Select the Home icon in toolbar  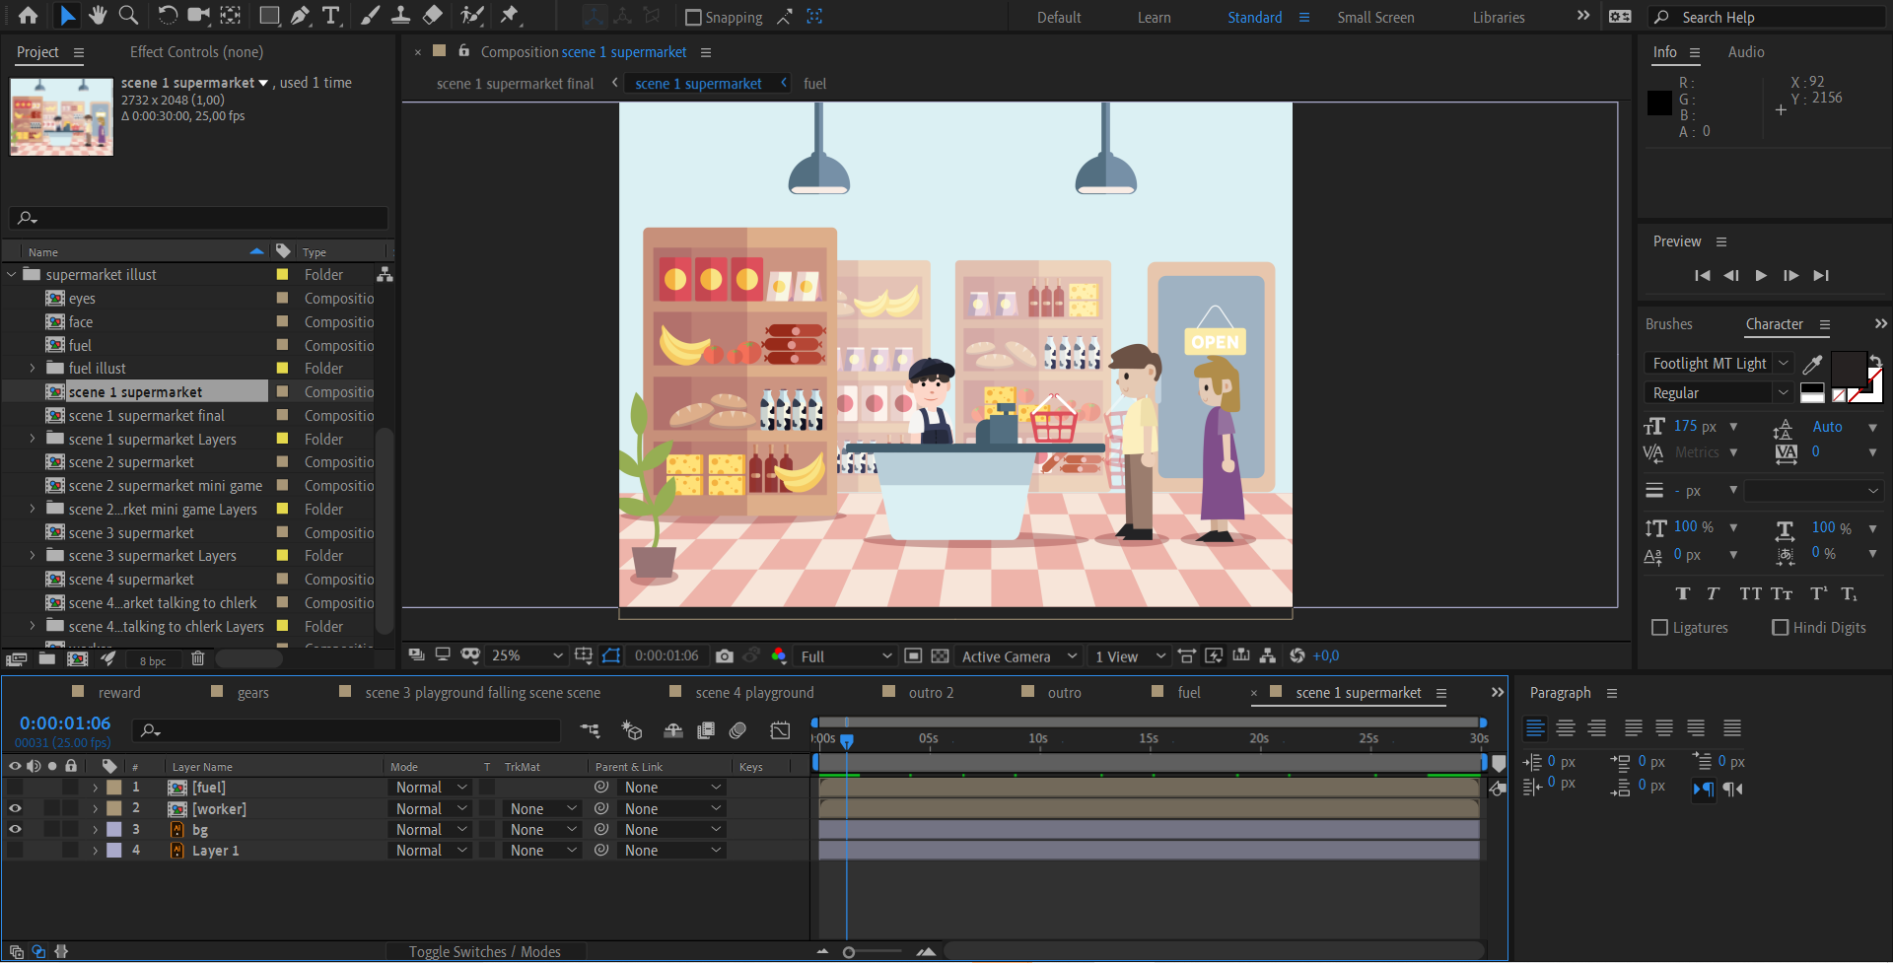click(28, 16)
